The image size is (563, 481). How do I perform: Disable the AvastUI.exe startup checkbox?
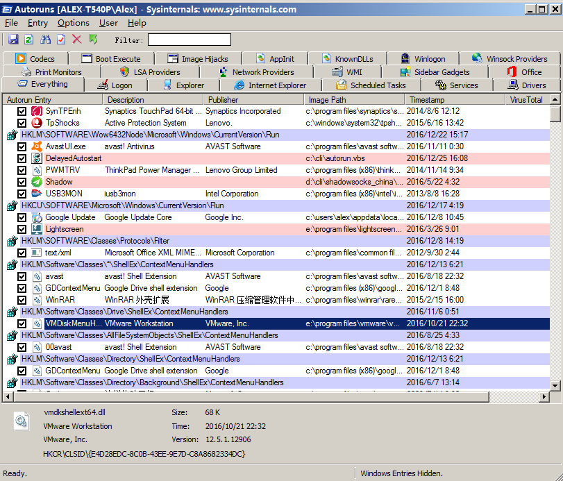point(22,146)
